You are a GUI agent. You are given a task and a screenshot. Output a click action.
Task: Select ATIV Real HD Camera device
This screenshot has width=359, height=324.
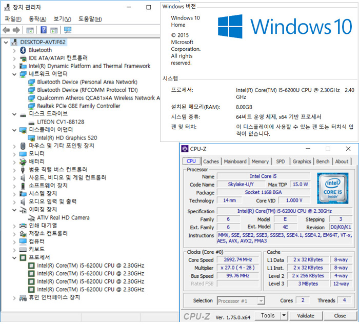[63, 218]
